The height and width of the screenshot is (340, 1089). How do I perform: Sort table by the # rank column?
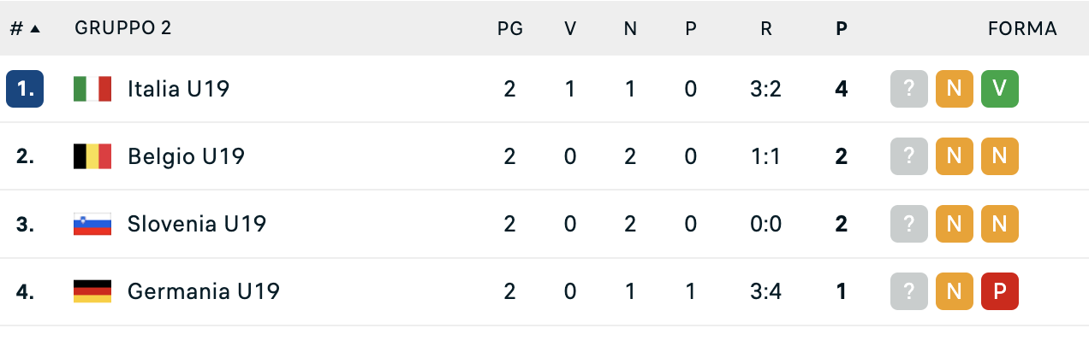(25, 28)
